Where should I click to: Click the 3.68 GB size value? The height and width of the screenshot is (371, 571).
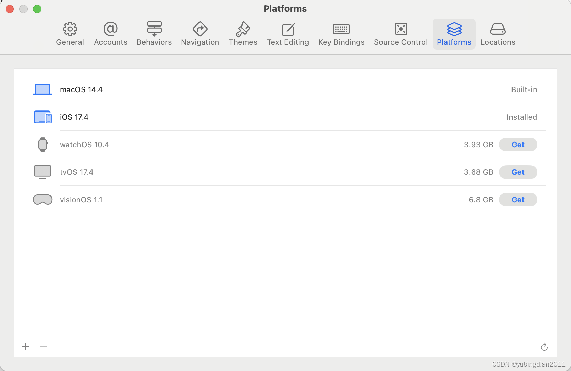coord(478,172)
